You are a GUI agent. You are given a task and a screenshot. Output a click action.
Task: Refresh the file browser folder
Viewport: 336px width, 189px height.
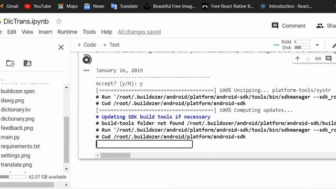(10, 64)
